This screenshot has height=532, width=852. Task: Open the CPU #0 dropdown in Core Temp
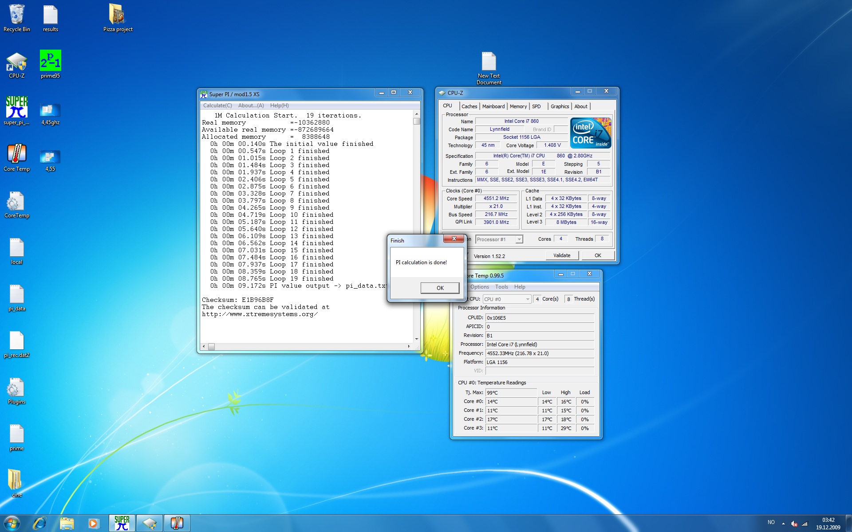coord(507,299)
